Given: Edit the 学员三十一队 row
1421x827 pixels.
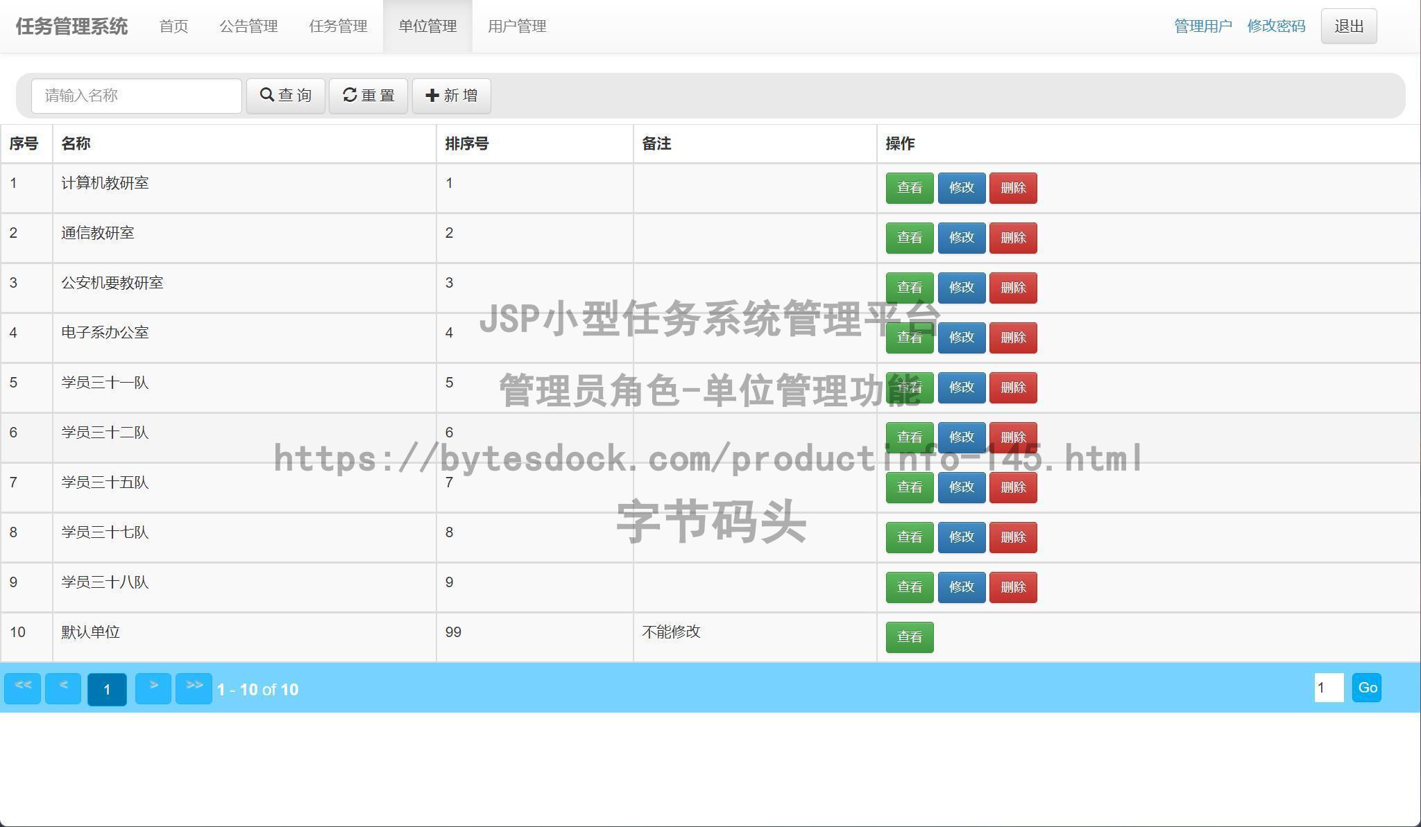Looking at the screenshot, I should tap(962, 388).
